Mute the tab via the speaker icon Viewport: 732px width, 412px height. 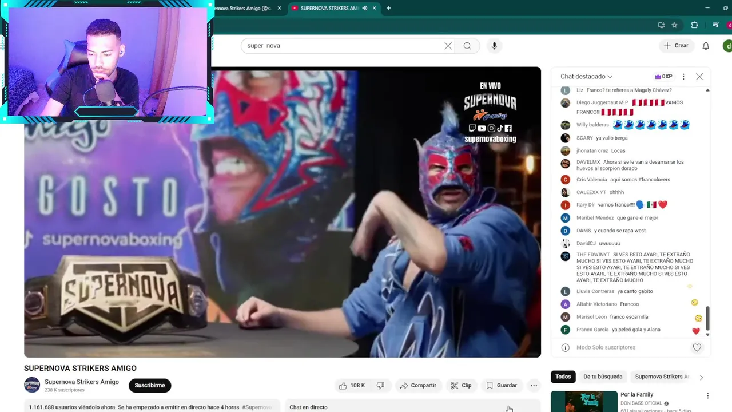365,8
